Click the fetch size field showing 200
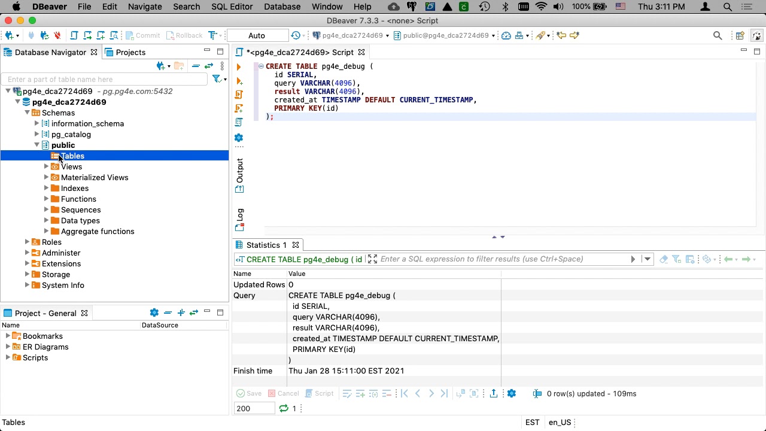Viewport: 766px width, 431px height. click(254, 408)
